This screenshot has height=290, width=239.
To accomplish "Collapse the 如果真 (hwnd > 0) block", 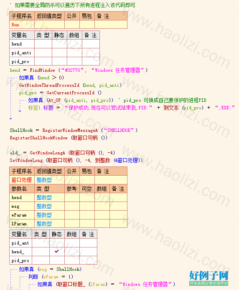I will [x=11, y=78].
